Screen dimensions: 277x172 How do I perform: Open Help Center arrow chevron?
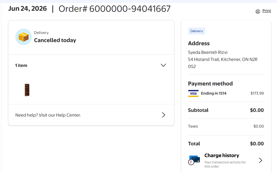click(164, 115)
